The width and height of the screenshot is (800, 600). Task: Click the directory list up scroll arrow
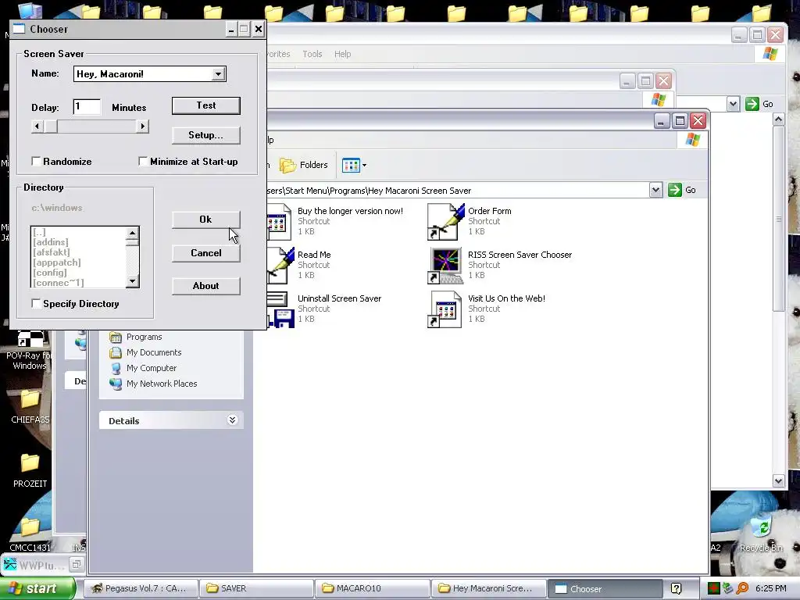(x=133, y=233)
